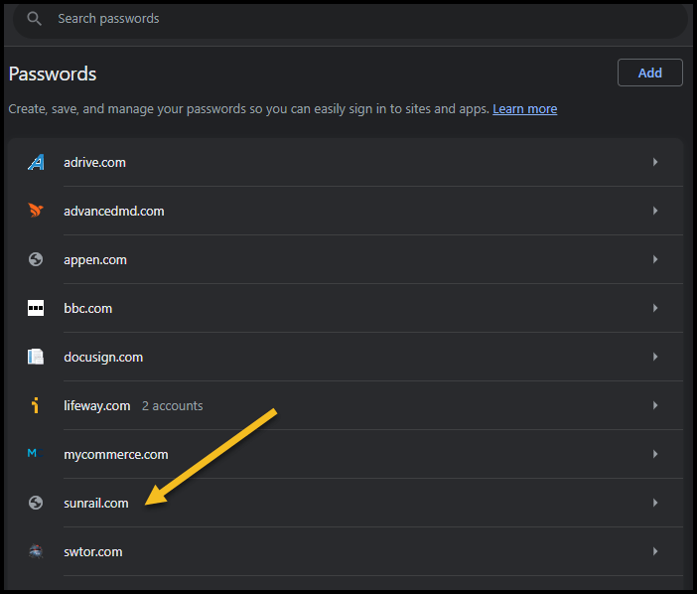Open the Learn more link
697x594 pixels.
[x=524, y=109]
